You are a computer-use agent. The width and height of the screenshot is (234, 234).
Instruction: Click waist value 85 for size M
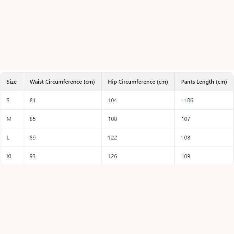33,119
